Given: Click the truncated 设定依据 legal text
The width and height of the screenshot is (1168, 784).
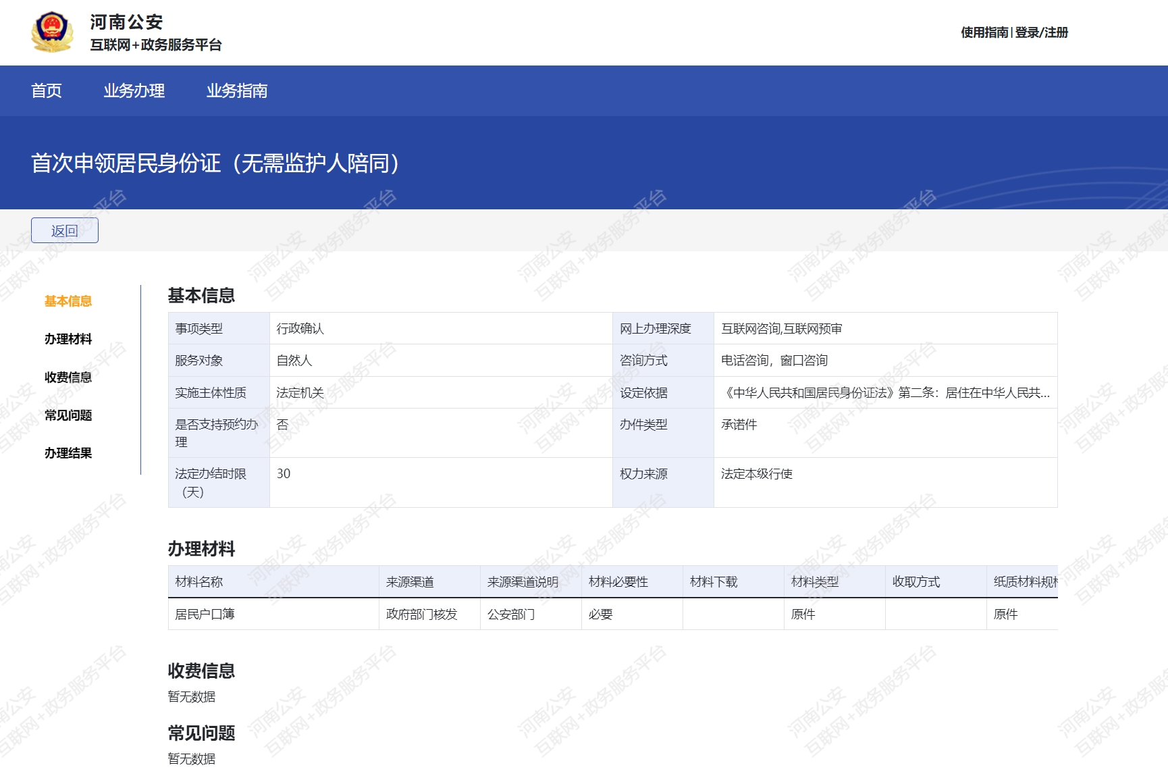Looking at the screenshot, I should click(x=885, y=393).
